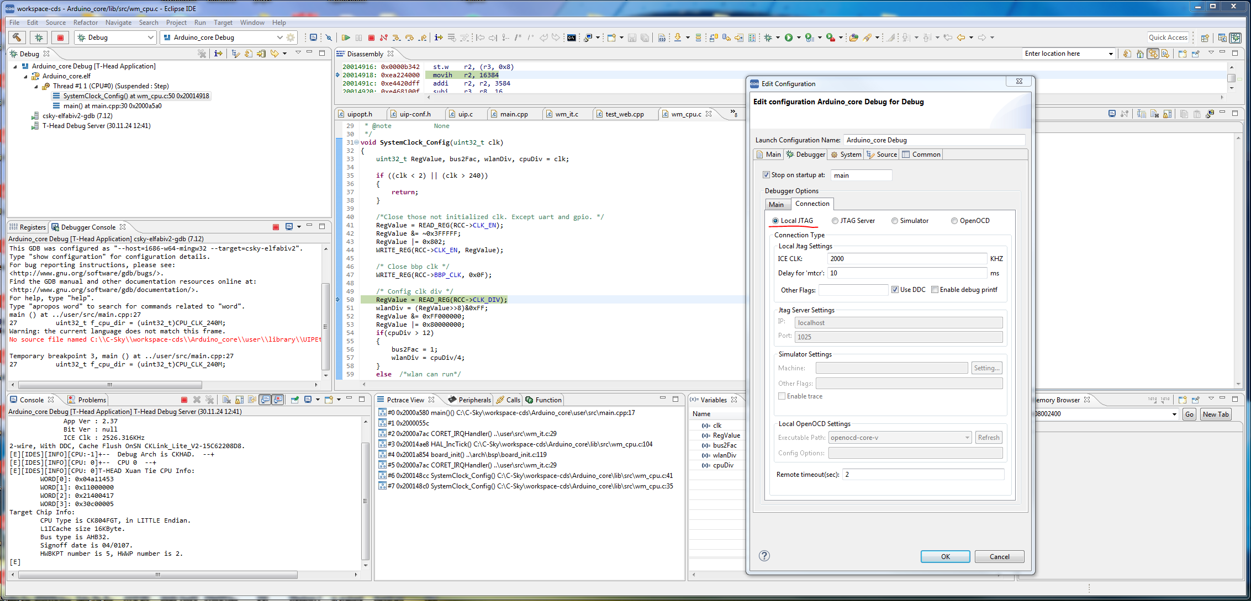Screen dimensions: 1251x601
Task: Click Remove All Terminated Launches in Debug view
Action: 202,54
